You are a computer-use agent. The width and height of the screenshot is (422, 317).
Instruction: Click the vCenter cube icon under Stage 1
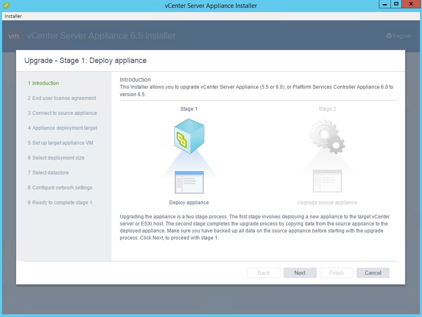point(189,136)
